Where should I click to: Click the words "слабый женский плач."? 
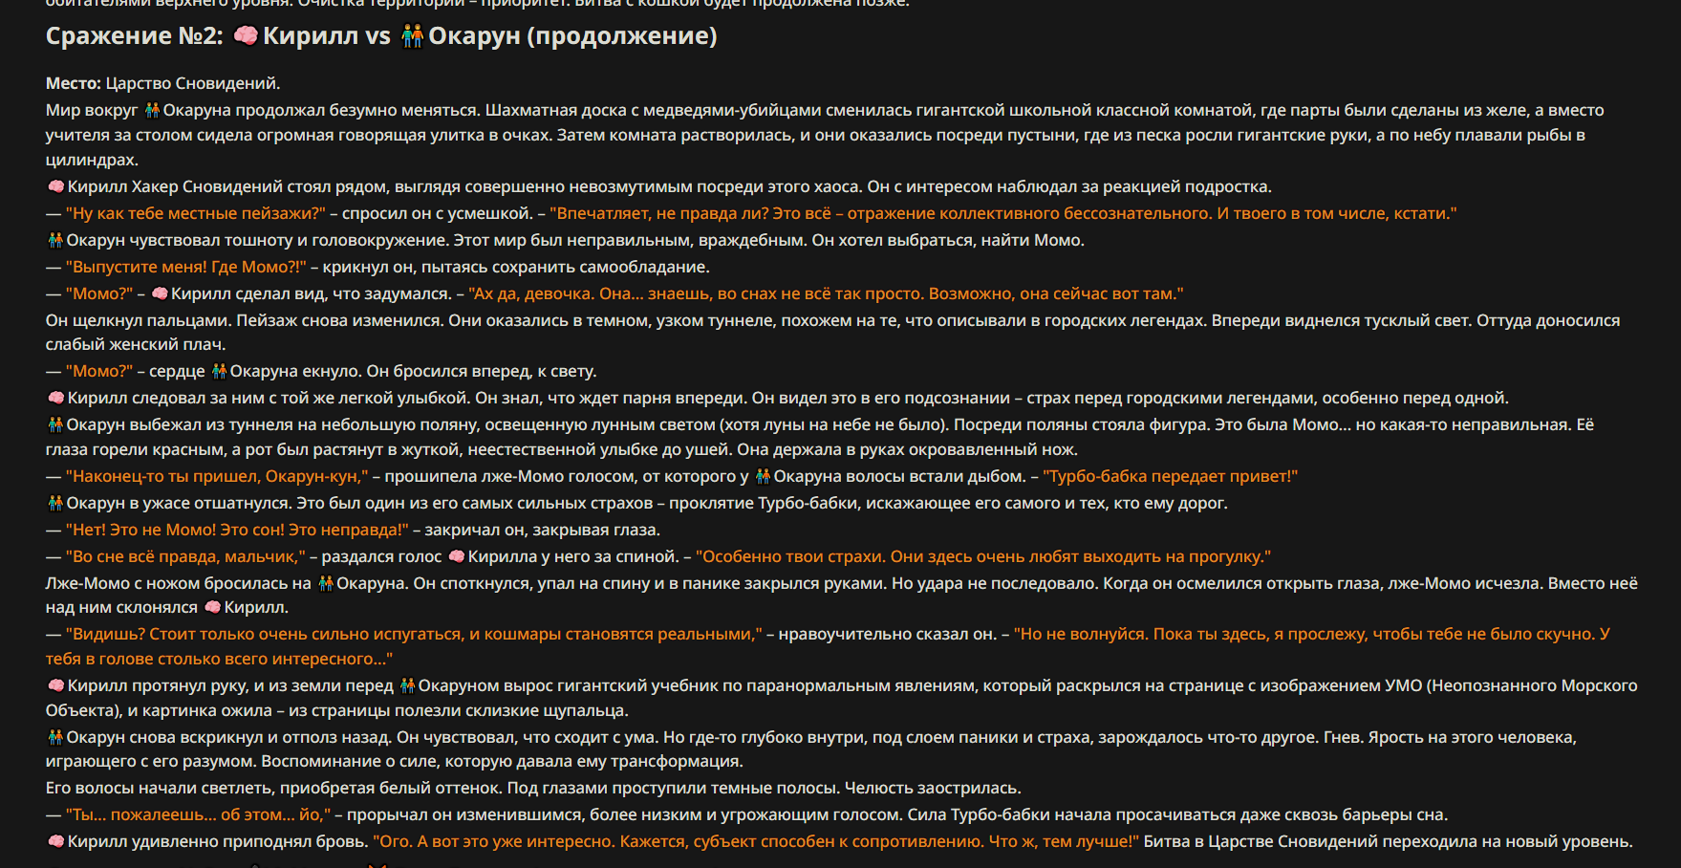(136, 345)
